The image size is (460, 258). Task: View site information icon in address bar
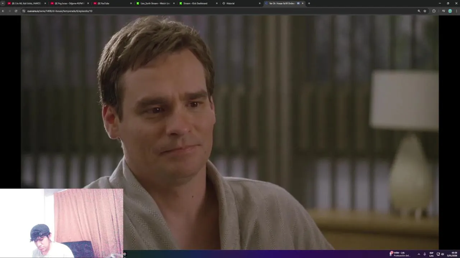(24, 11)
